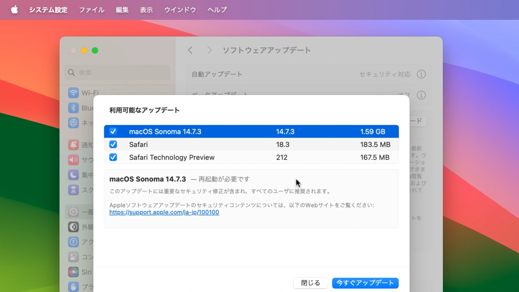Select the macOS Sonoma 14.7.3 row name

pyautogui.click(x=165, y=131)
